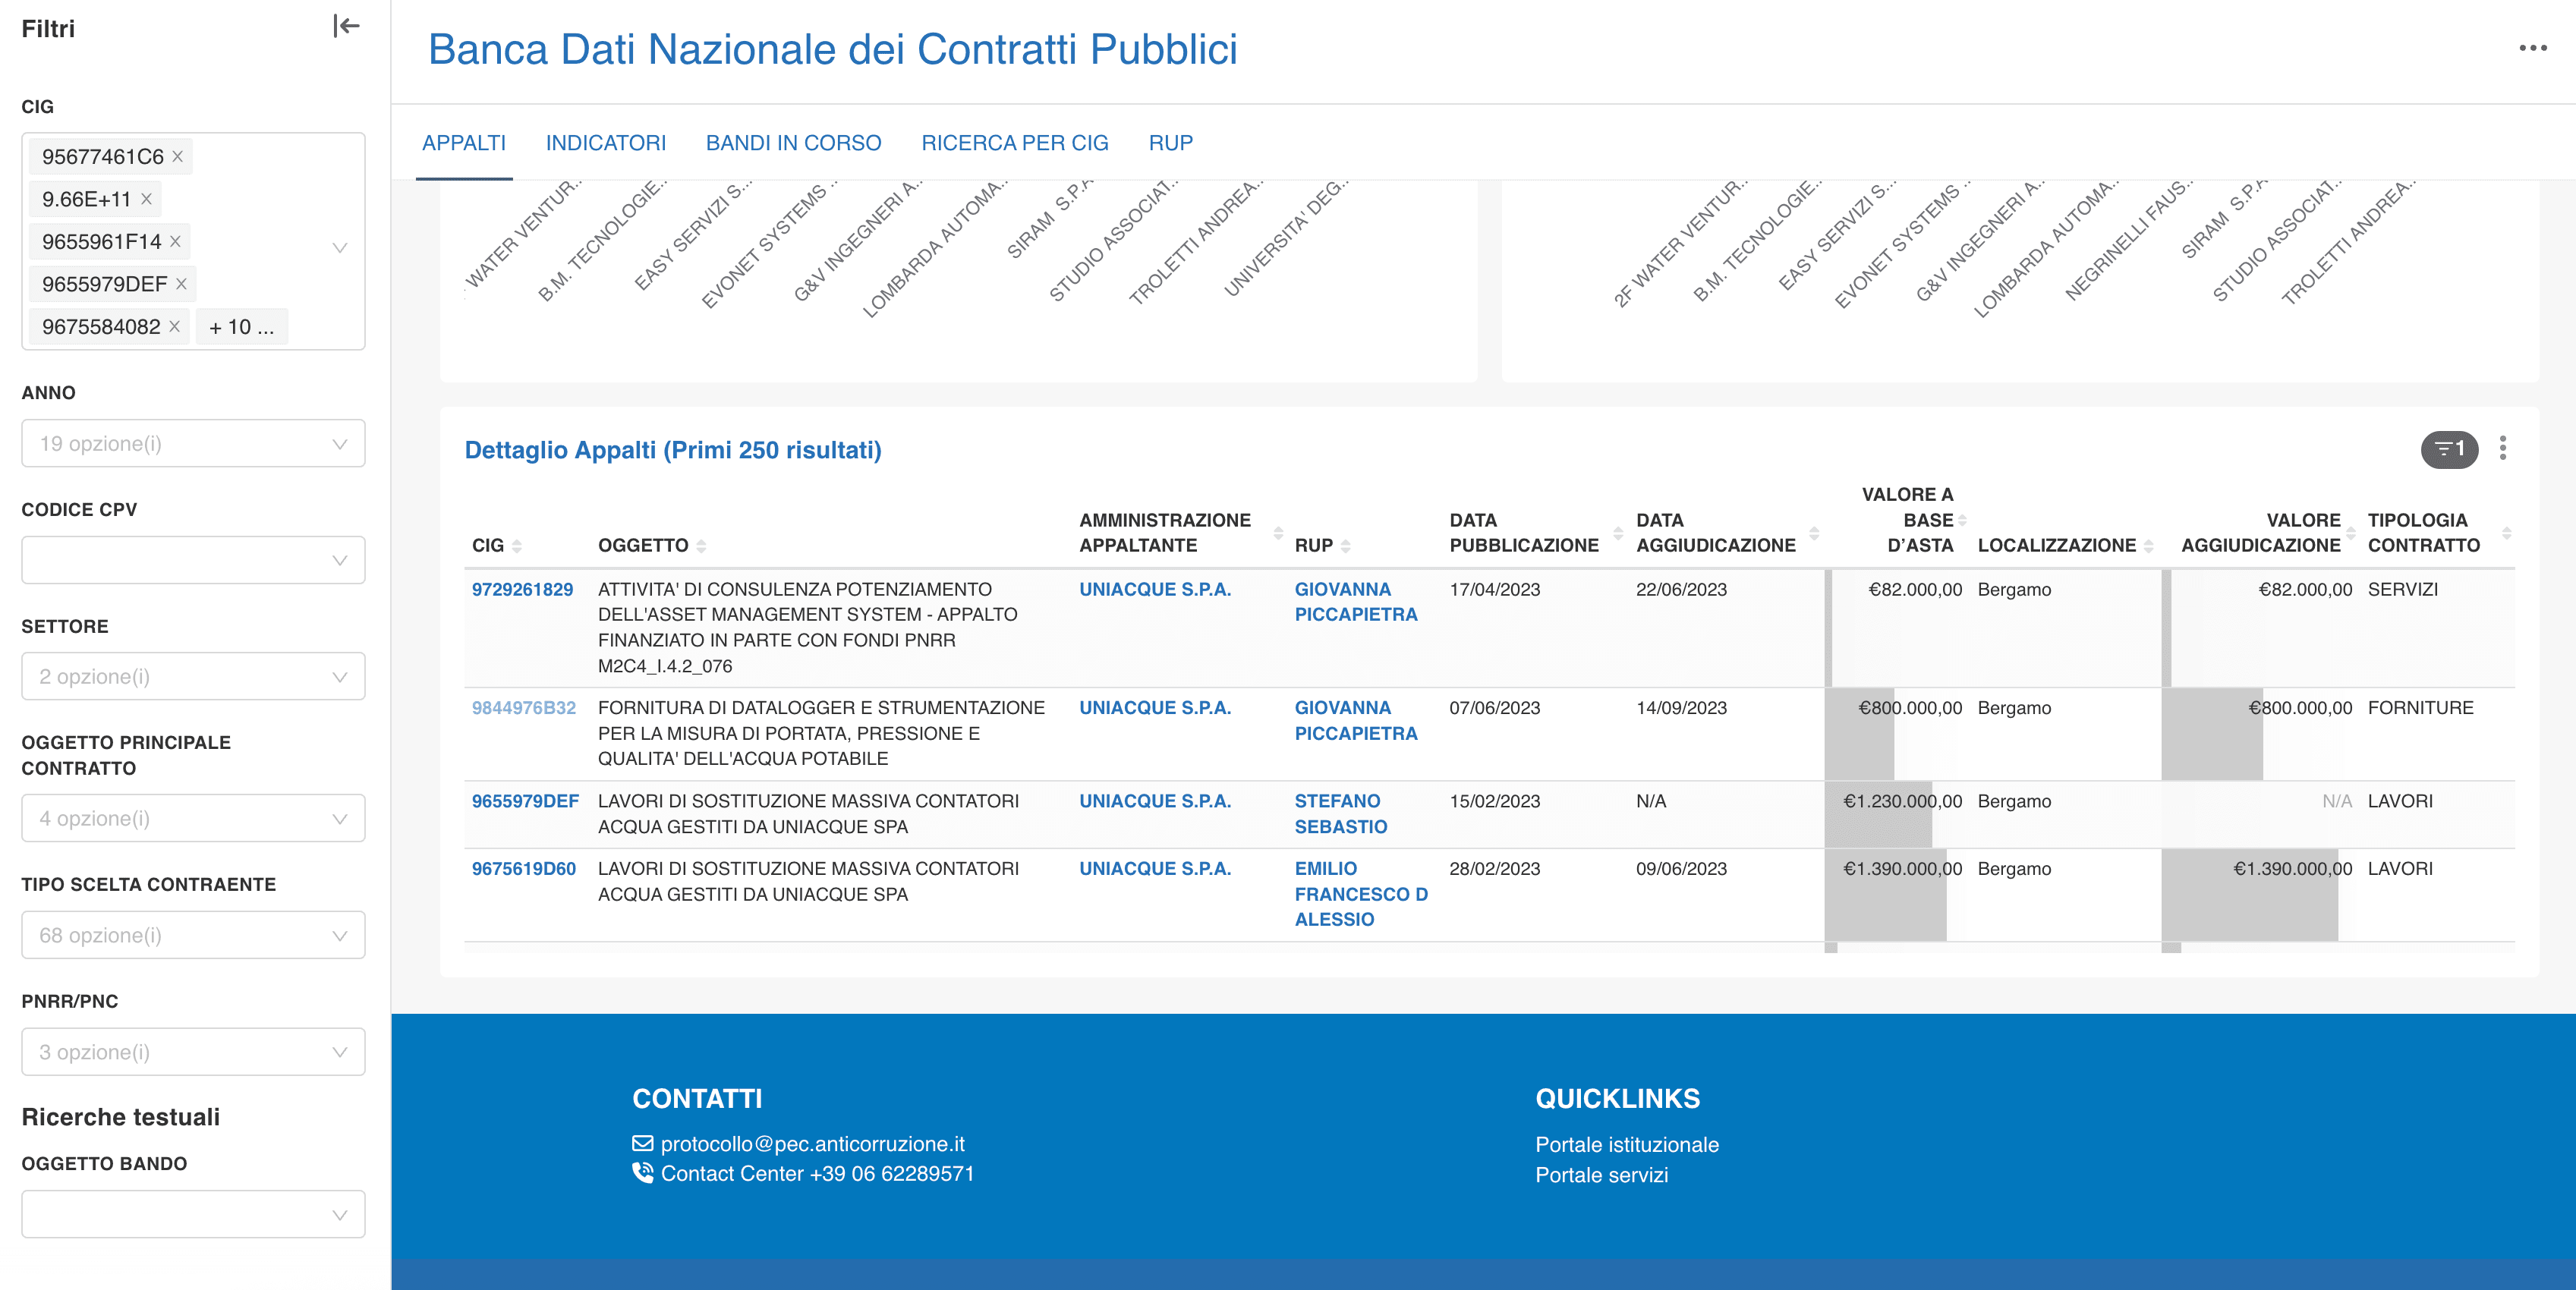The height and width of the screenshot is (1290, 2576).
Task: Open GIOVANNA PICCAPIETRA link in 9844976B32 row
Action: tap(1356, 720)
